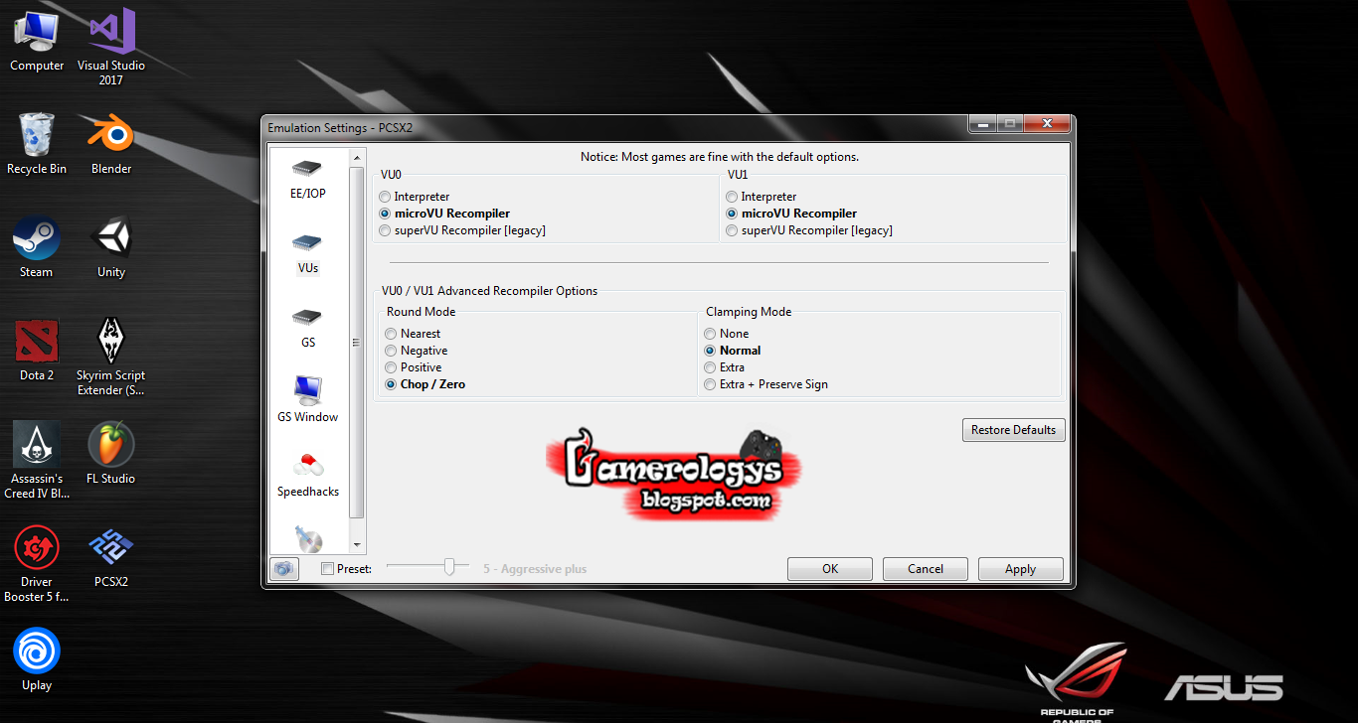Launch Steam from the desktop

(x=37, y=247)
